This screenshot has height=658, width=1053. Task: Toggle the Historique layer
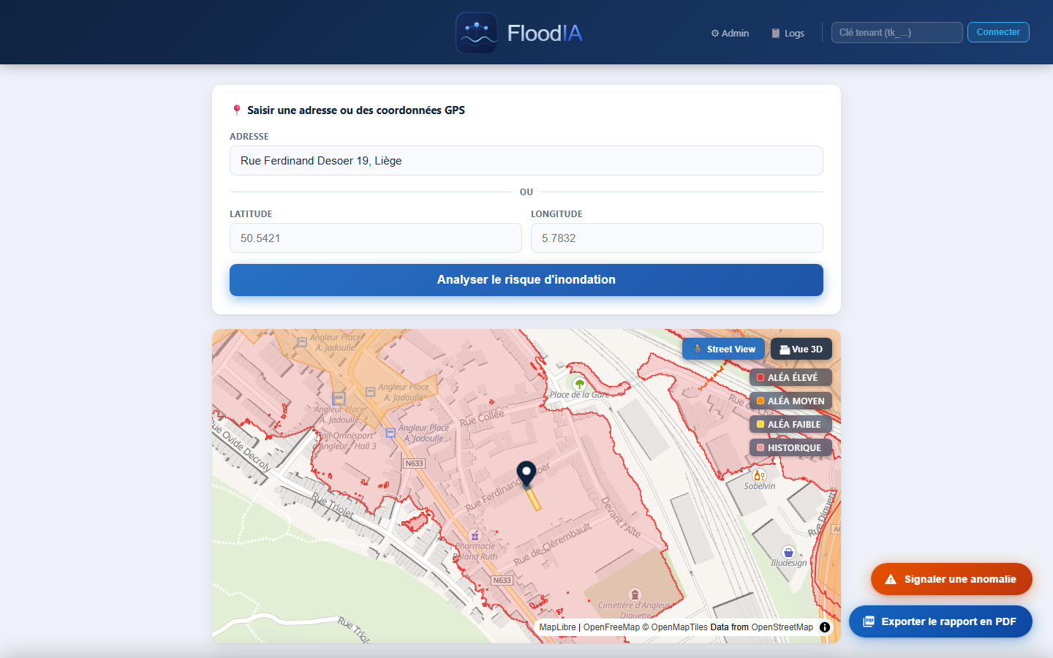[790, 447]
